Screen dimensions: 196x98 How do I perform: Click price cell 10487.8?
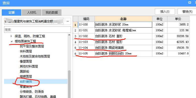(178, 54)
